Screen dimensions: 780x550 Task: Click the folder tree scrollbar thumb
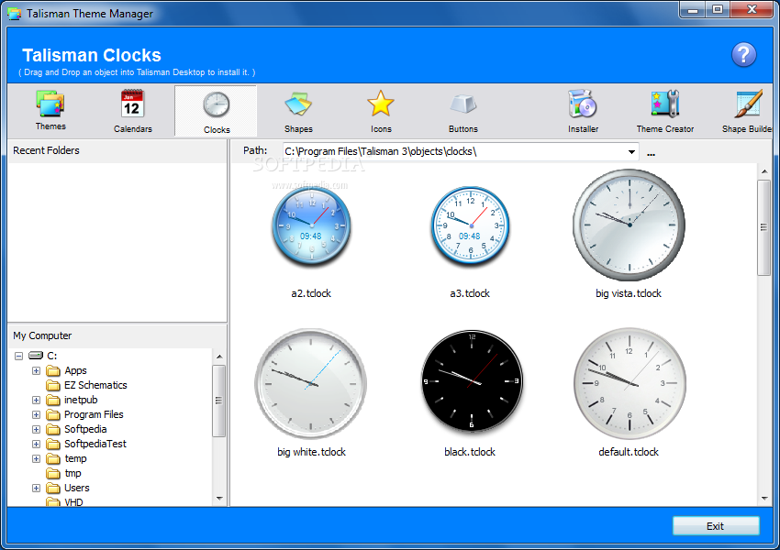coord(219,401)
